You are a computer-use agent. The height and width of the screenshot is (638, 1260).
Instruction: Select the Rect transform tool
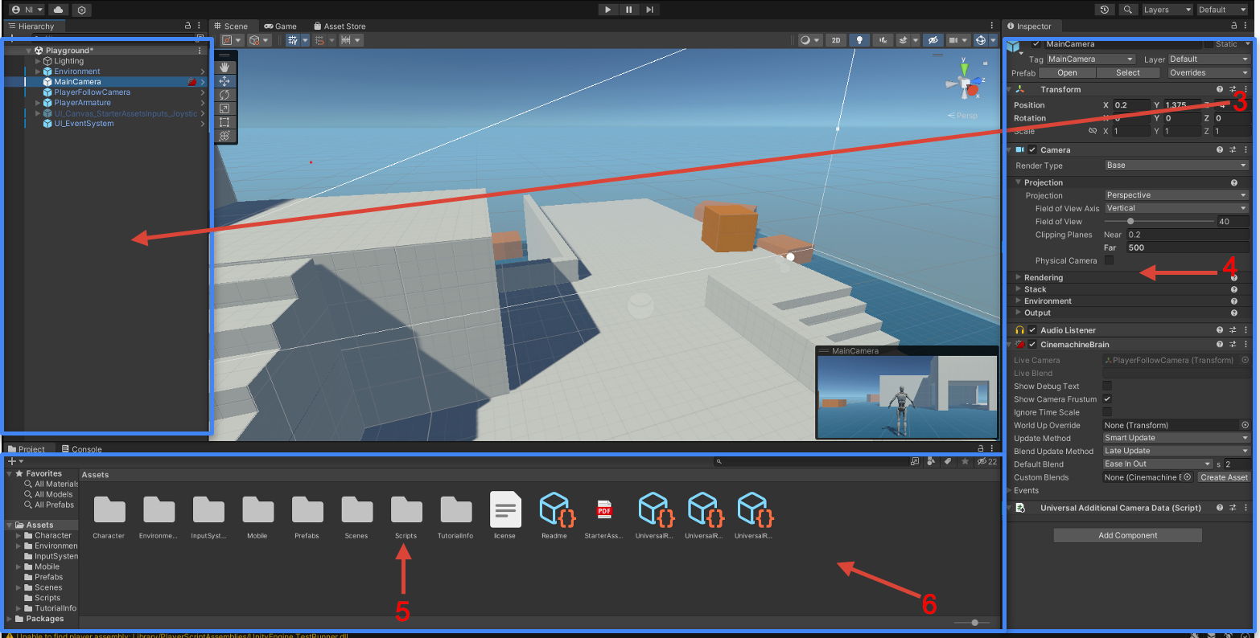pos(224,122)
